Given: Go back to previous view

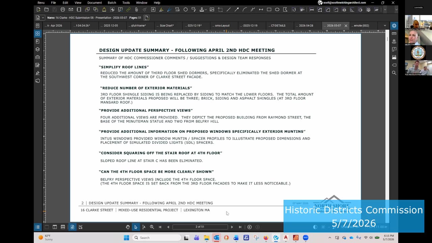Looking at the screenshot, I should point(249,227).
